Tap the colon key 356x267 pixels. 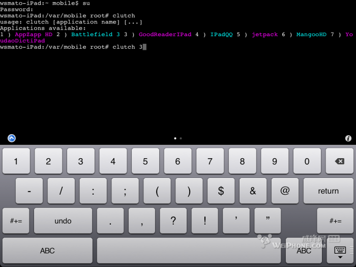[x=93, y=191]
